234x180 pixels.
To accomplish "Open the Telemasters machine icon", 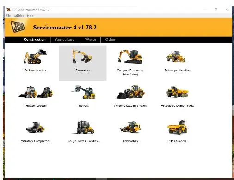I will point(130,127).
